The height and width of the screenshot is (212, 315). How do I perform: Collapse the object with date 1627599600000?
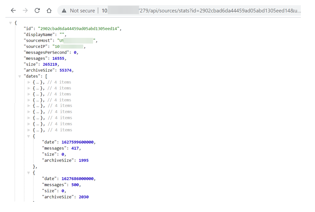pyautogui.click(x=29, y=136)
